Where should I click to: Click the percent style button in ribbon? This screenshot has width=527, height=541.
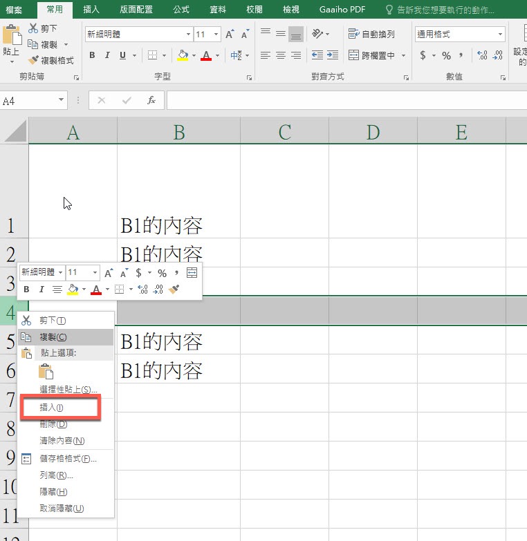(x=446, y=55)
